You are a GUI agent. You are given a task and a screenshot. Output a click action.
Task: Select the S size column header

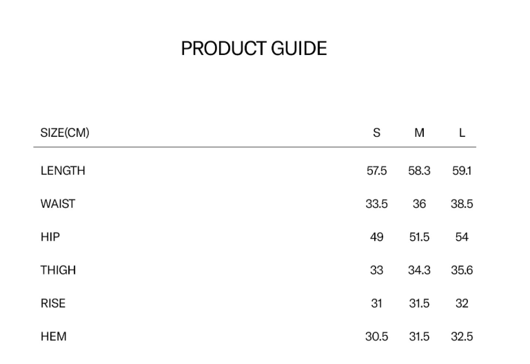pos(376,133)
